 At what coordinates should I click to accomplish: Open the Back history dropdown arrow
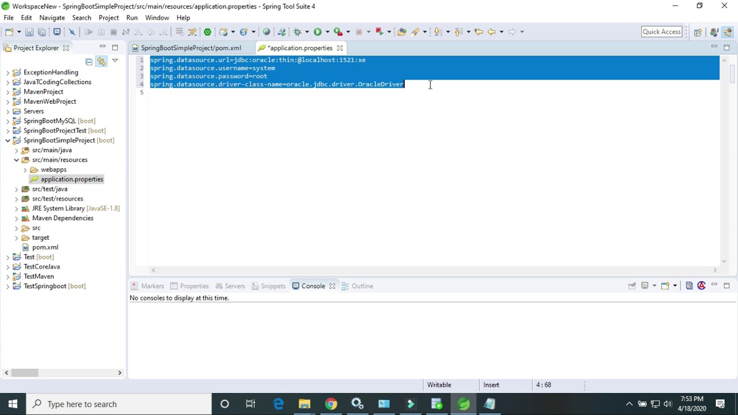(x=502, y=32)
